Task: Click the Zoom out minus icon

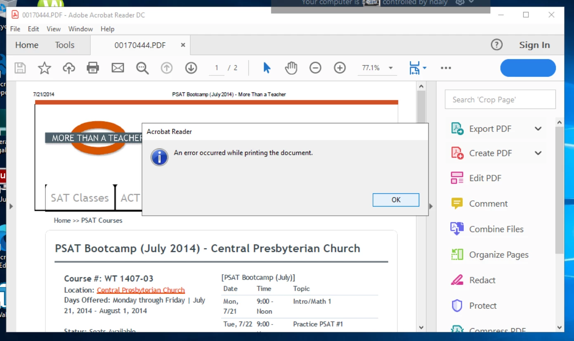Action: click(315, 68)
